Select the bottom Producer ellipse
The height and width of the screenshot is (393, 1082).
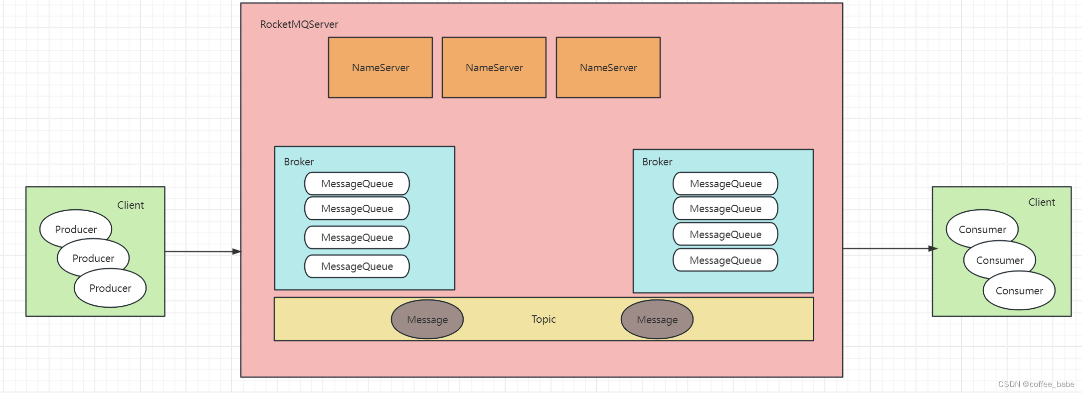[110, 288]
